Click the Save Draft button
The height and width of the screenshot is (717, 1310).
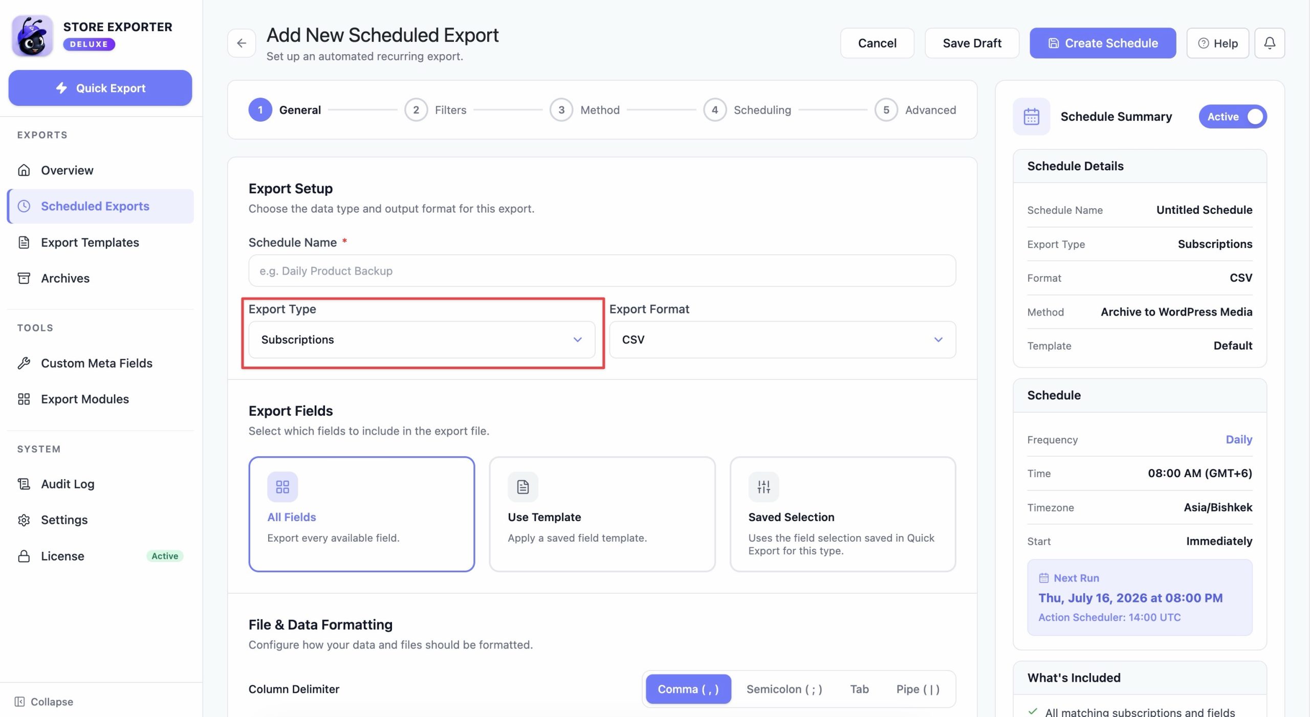pyautogui.click(x=972, y=43)
